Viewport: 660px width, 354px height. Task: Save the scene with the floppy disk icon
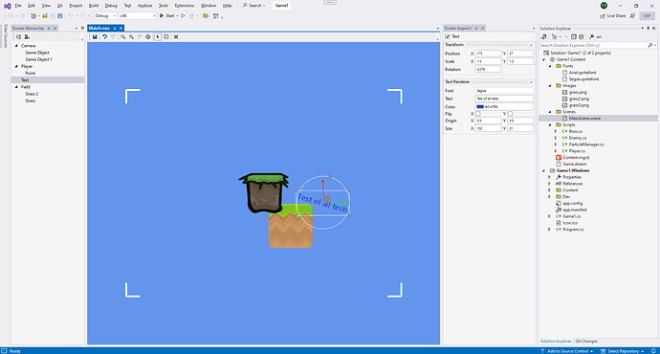(95, 37)
